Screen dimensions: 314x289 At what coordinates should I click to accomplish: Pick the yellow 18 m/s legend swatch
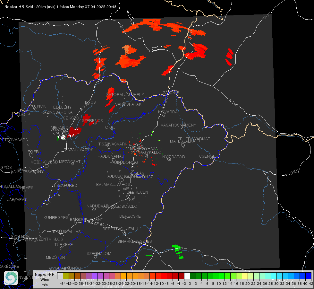[x=245, y=276]
